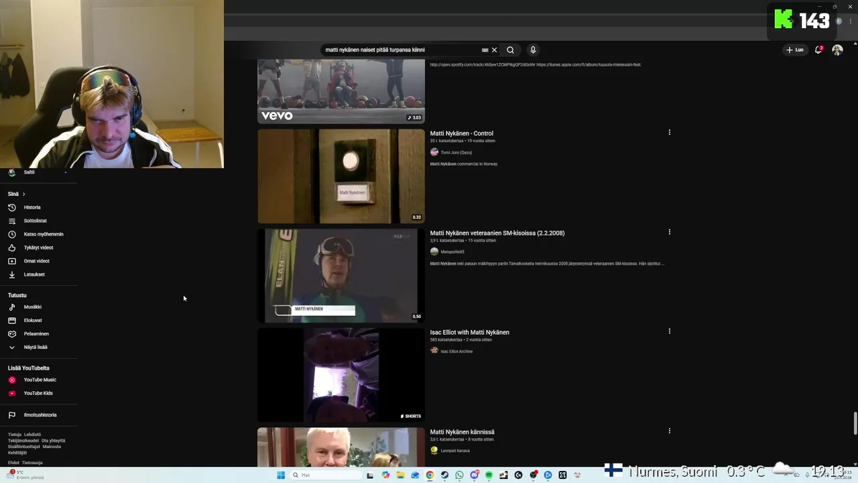858x483 pixels.
Task: Open YouTube Kids link
Action: click(38, 393)
